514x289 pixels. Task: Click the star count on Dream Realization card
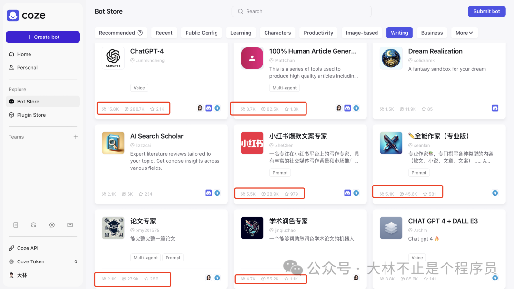pyautogui.click(x=427, y=109)
